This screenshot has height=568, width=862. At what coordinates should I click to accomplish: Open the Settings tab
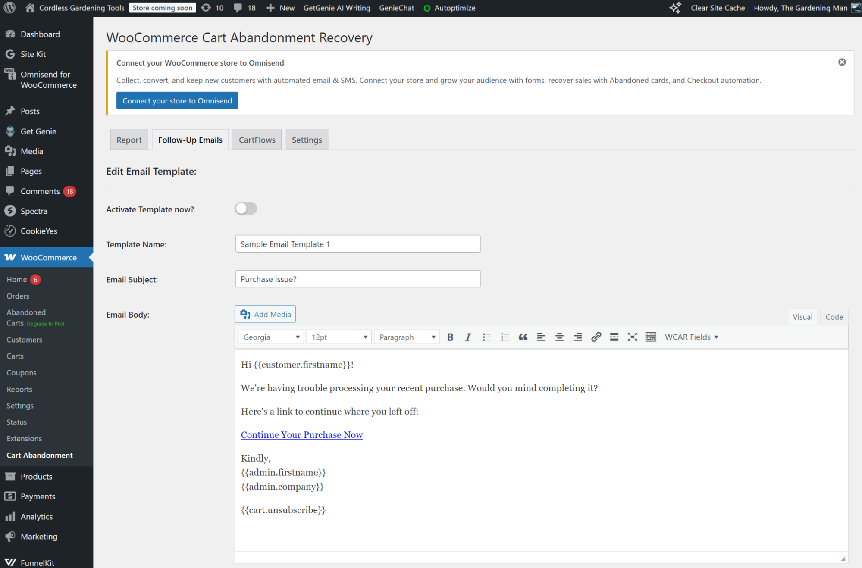[x=307, y=140]
